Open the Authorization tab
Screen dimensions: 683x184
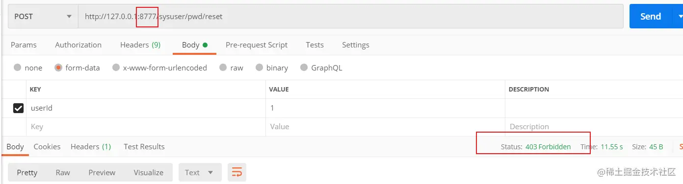78,45
